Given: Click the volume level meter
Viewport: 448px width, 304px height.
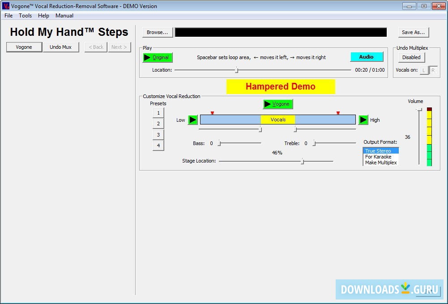Looking at the screenshot, I should tap(429, 137).
